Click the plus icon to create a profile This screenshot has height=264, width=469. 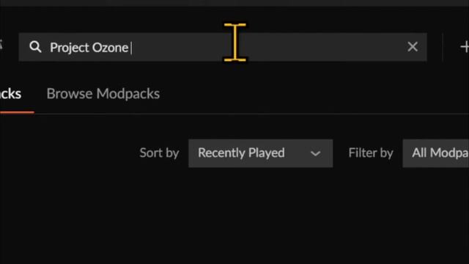pyautogui.click(x=465, y=47)
